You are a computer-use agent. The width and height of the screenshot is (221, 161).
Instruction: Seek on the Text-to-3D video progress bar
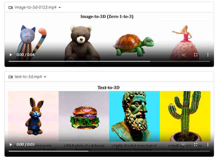pyautogui.click(x=109, y=151)
